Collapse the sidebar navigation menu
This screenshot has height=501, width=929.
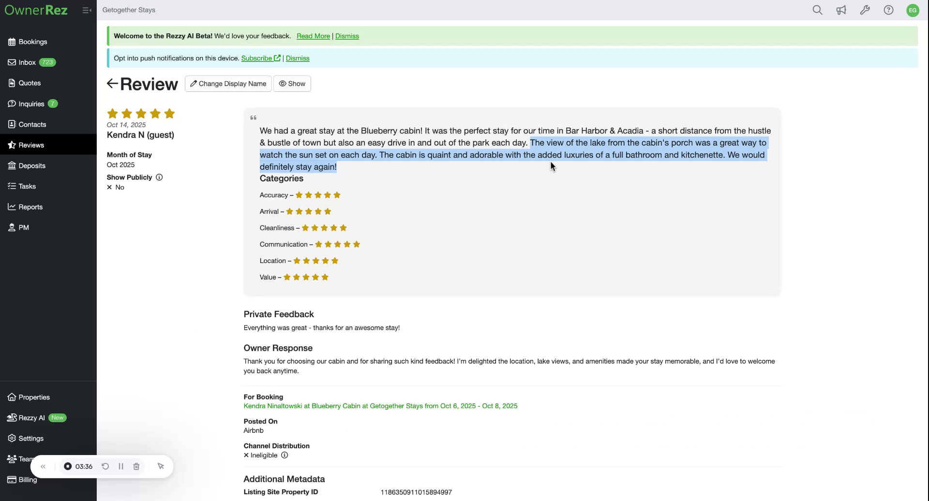[87, 10]
